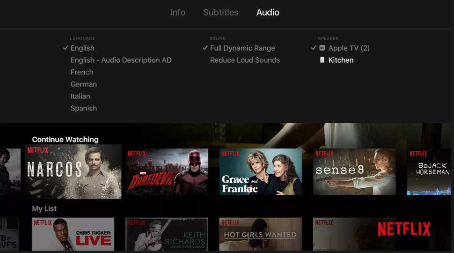Open Chris Tucker: Live thumbnail
Image resolution: width=454 pixels, height=253 pixels.
tap(73, 234)
